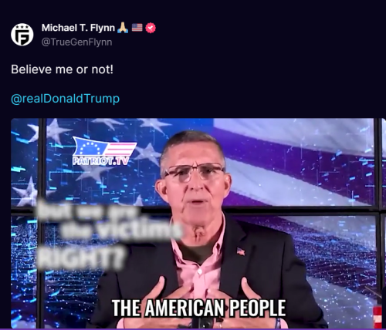Click the red verified checkmark badge
Image resolution: width=386 pixels, height=330 pixels.
[x=151, y=28]
